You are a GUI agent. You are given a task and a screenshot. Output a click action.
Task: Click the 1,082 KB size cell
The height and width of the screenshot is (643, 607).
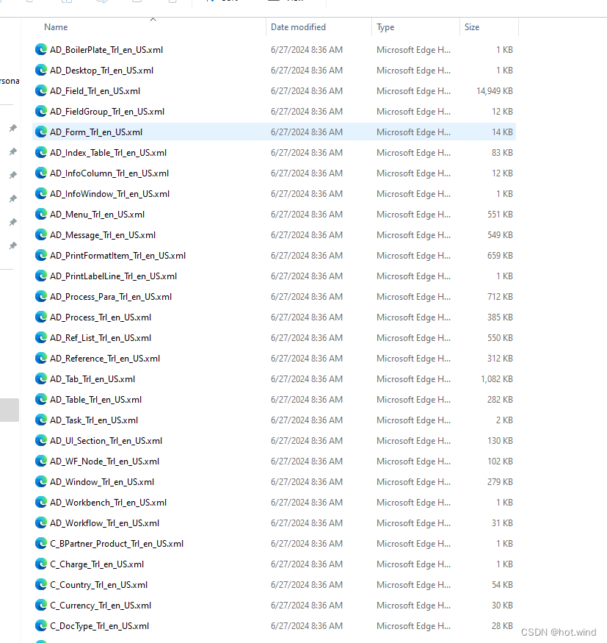click(x=497, y=379)
